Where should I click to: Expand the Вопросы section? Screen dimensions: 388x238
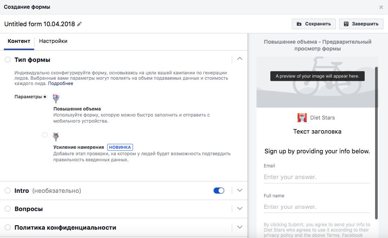coord(240,209)
